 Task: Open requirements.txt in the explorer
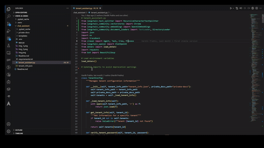pyautogui.click(x=26, y=59)
